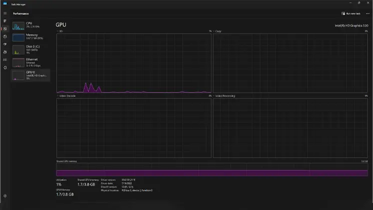Viewport: 373px width, 210px height.
Task: Open the Details page icon
Action: pos(5,60)
